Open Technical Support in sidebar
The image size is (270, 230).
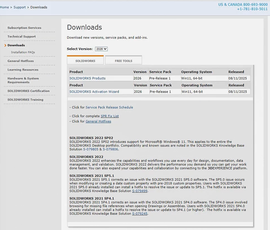coord(21,36)
